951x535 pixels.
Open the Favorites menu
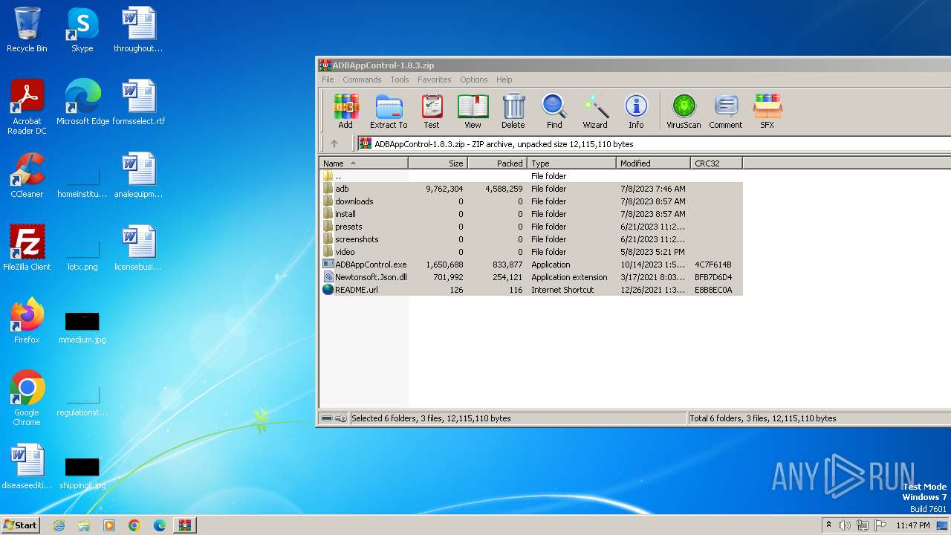tap(435, 80)
